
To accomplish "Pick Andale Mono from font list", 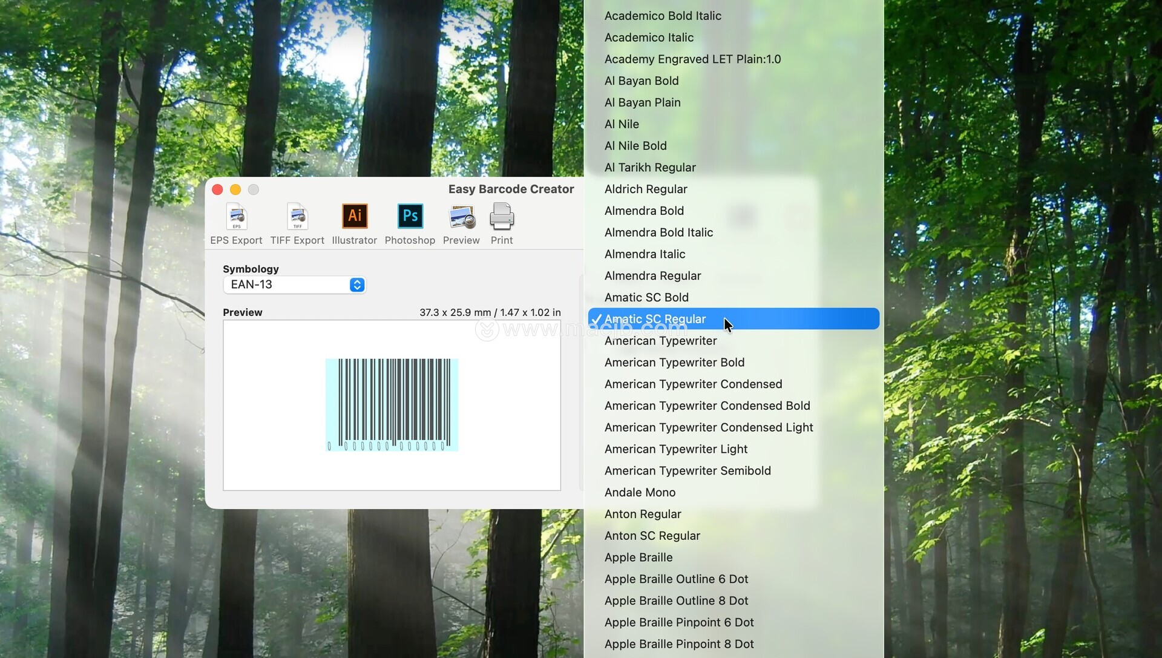I will (x=640, y=492).
